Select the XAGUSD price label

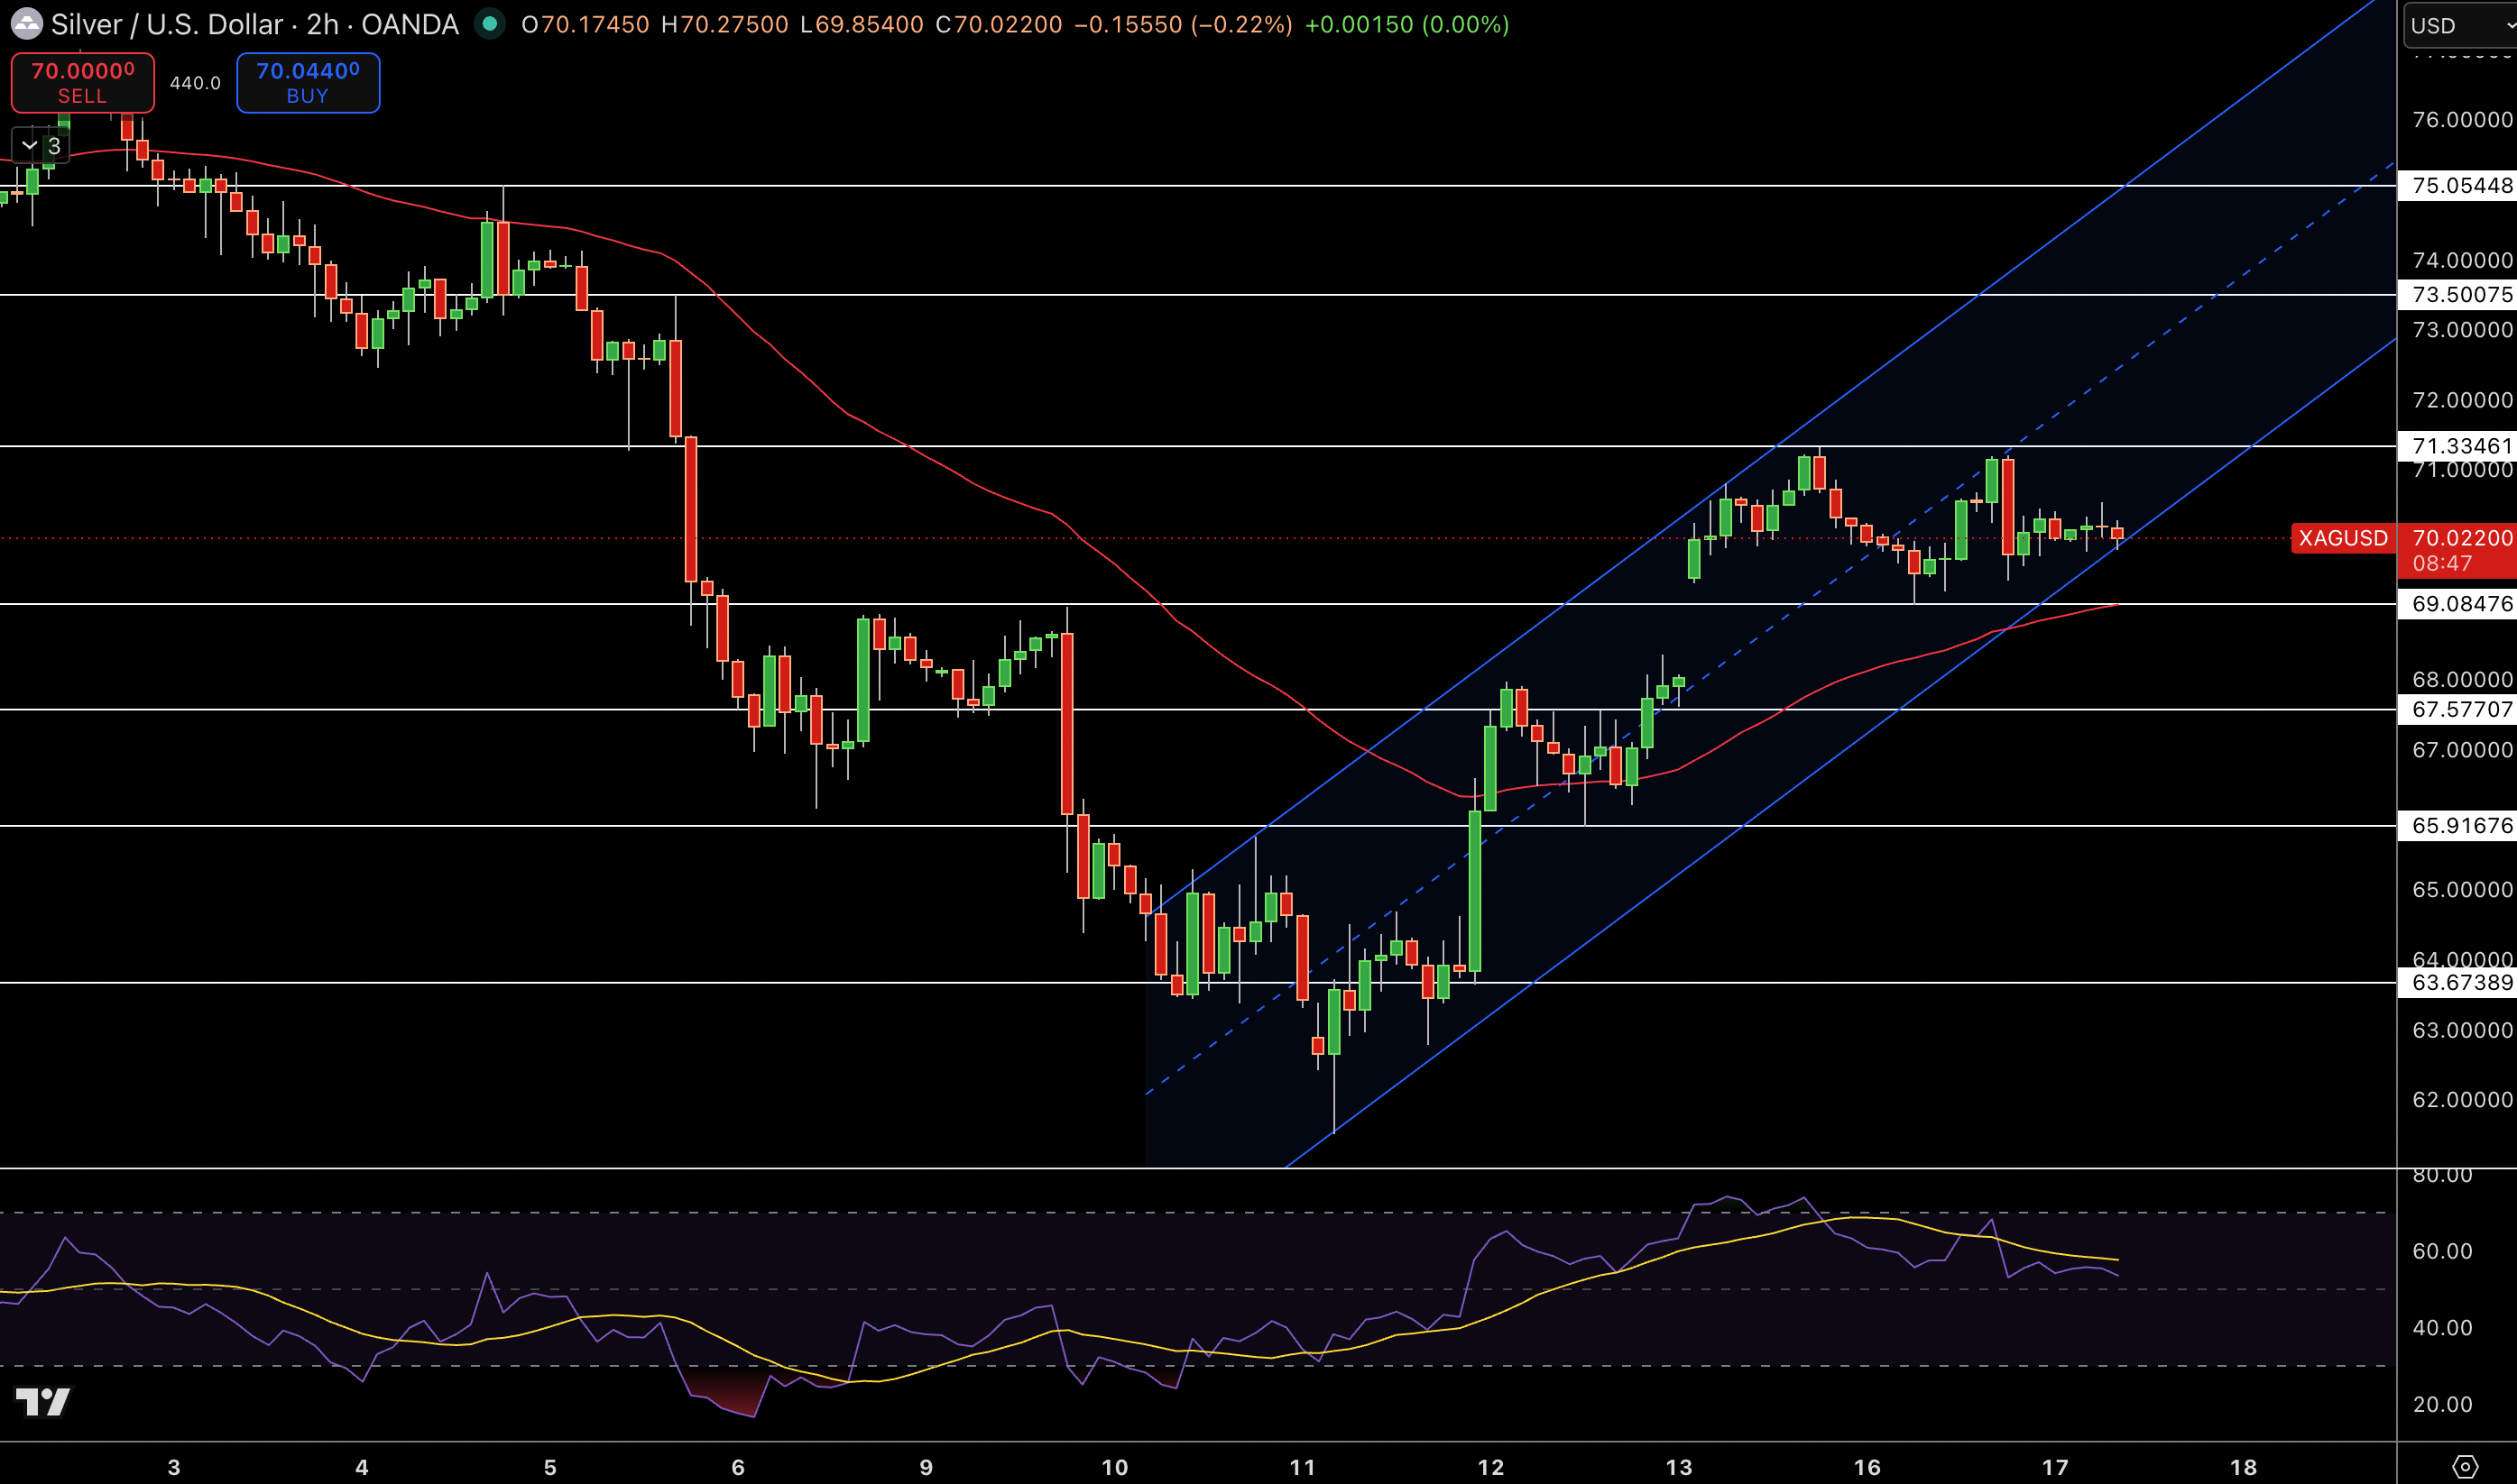coord(2343,538)
